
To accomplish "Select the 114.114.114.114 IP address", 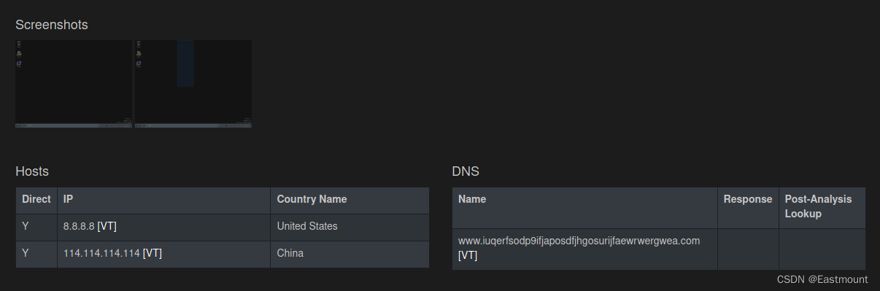I will [101, 254].
